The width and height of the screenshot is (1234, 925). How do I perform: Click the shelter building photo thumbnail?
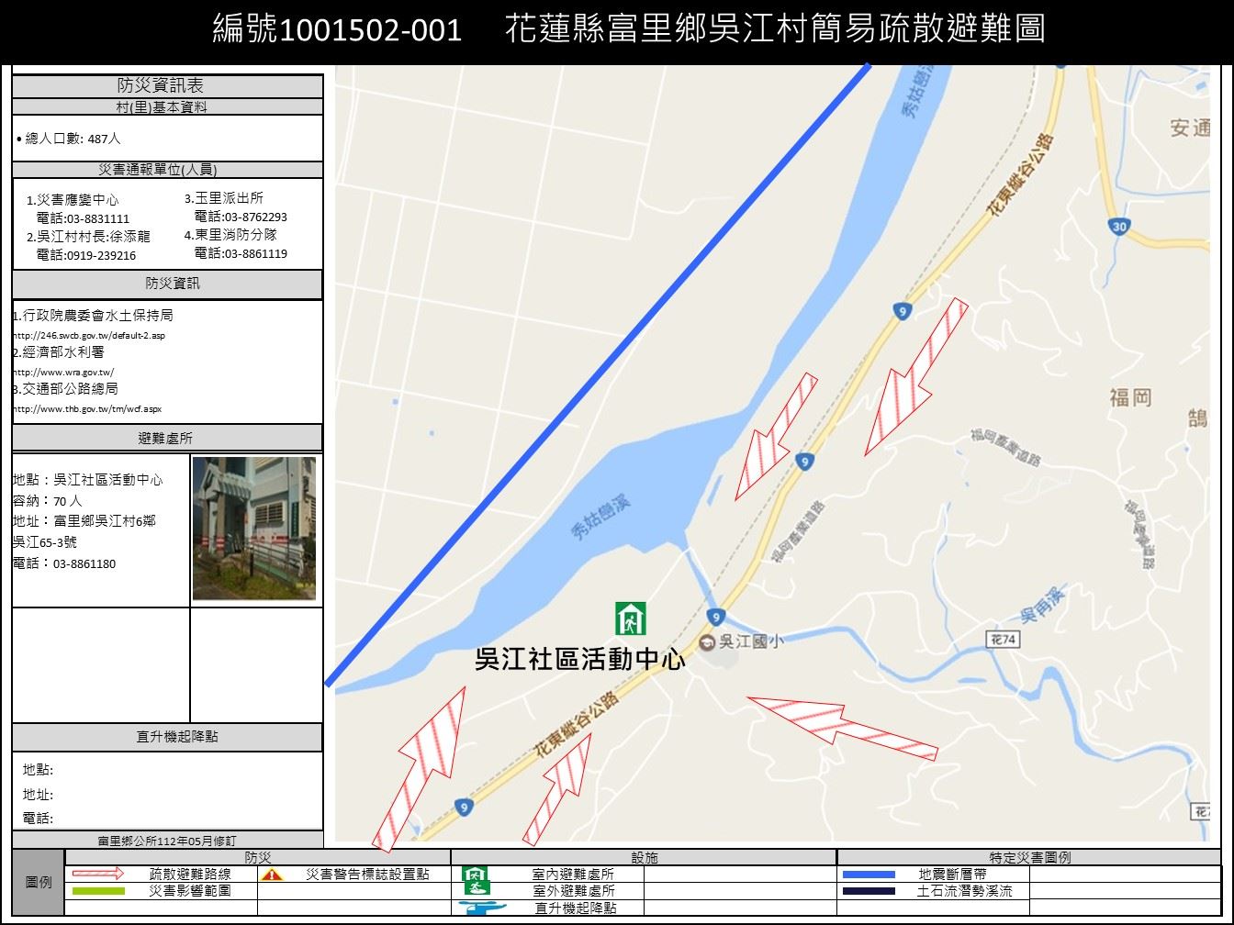(x=254, y=529)
